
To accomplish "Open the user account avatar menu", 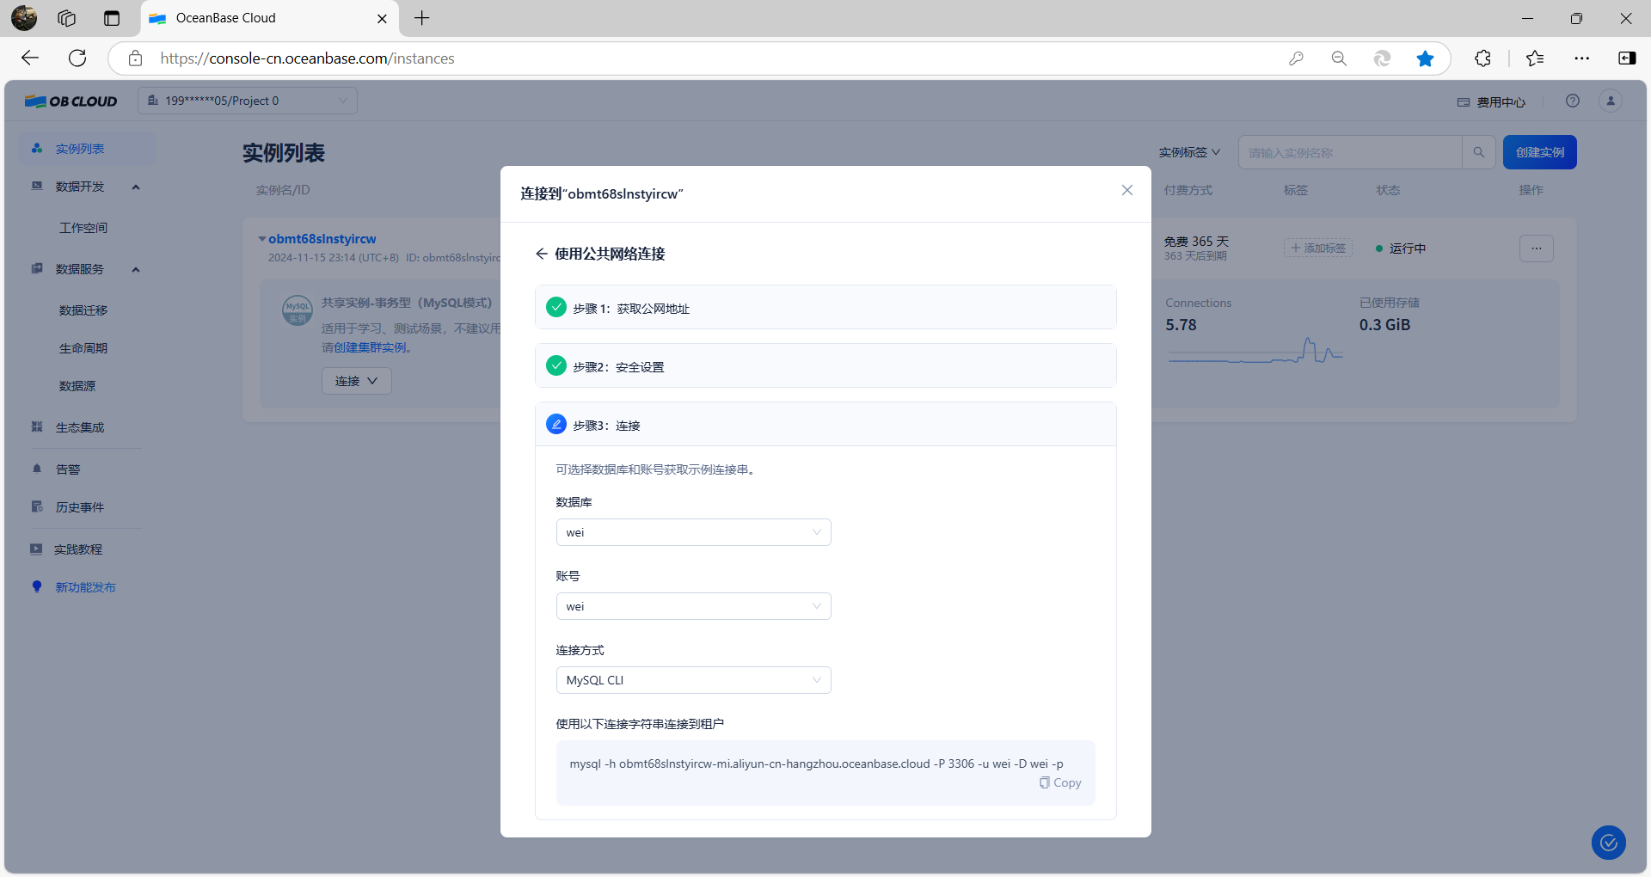I will (1611, 101).
